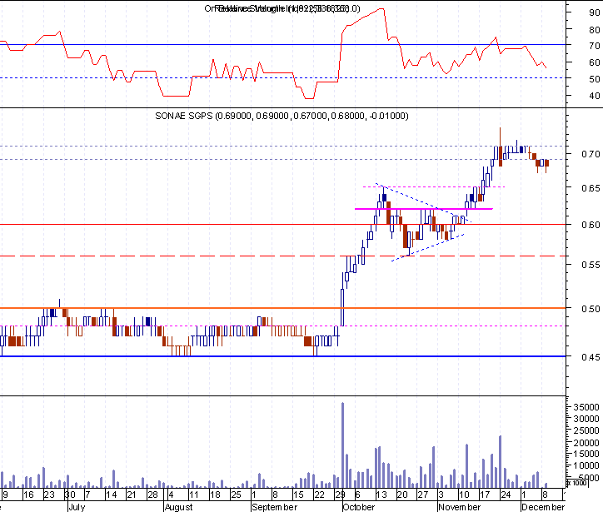This screenshot has width=603, height=512.
Task: Click the 25 date tick label
Action: click(x=236, y=495)
